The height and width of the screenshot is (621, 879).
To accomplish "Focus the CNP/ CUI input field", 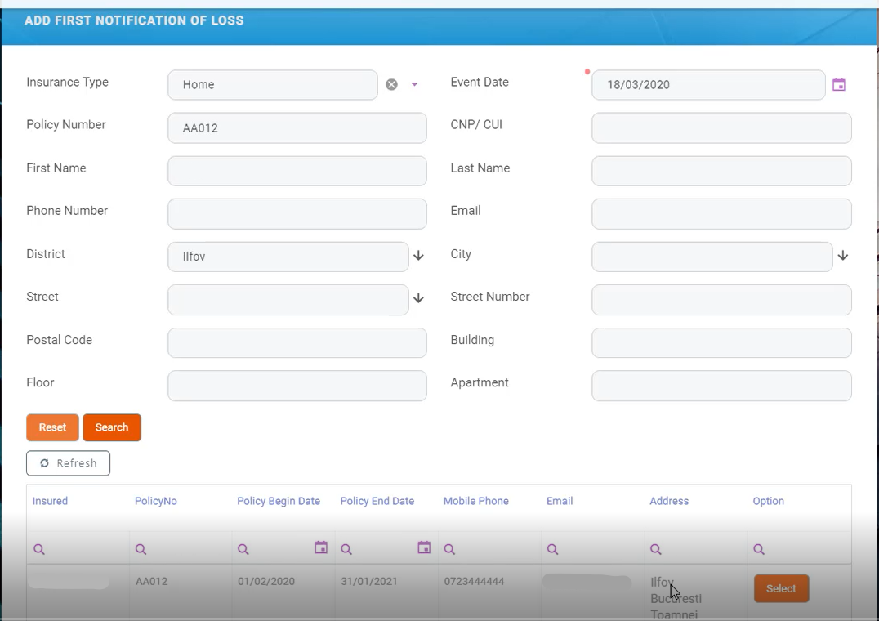I will click(721, 128).
